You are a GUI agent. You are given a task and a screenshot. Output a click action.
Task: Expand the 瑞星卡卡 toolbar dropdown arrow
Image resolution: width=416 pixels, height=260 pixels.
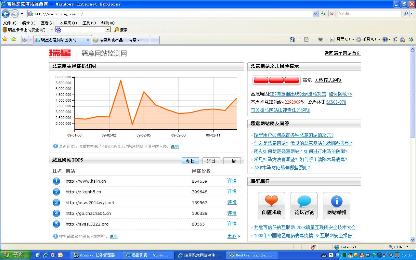pos(51,30)
